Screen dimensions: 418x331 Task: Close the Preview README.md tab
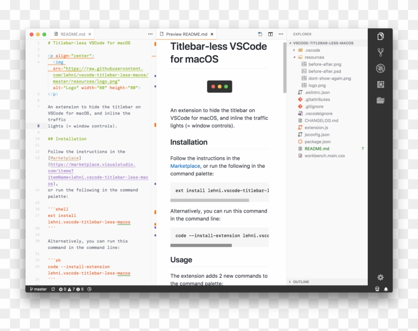point(212,34)
